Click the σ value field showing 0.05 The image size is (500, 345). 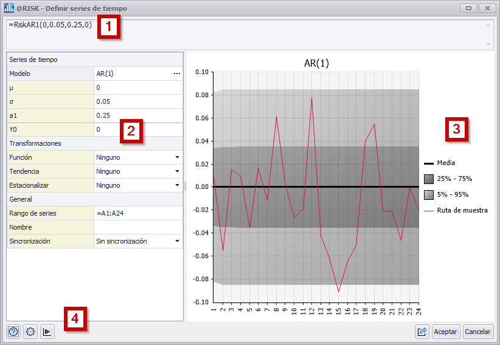coord(138,101)
